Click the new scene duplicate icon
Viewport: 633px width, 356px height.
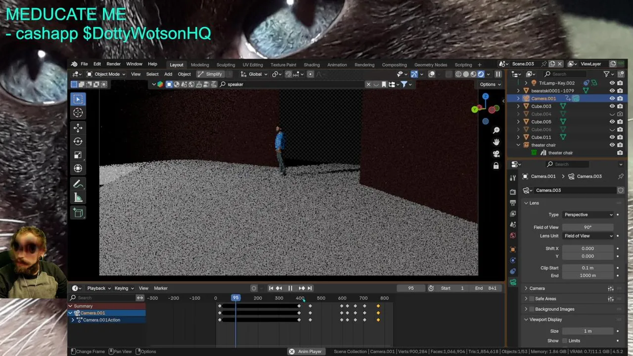tap(552, 64)
